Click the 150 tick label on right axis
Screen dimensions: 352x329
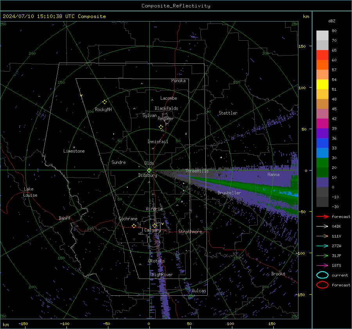(x=302, y=46)
